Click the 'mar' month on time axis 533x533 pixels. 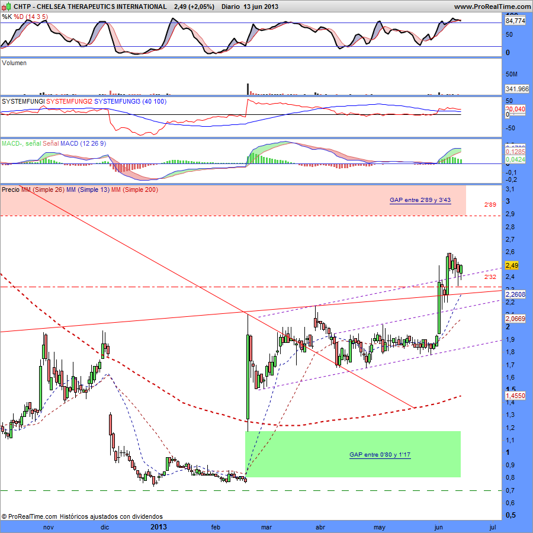pos(266,527)
